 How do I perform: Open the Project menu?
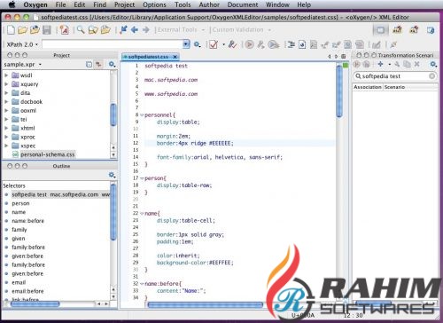point(124,4)
